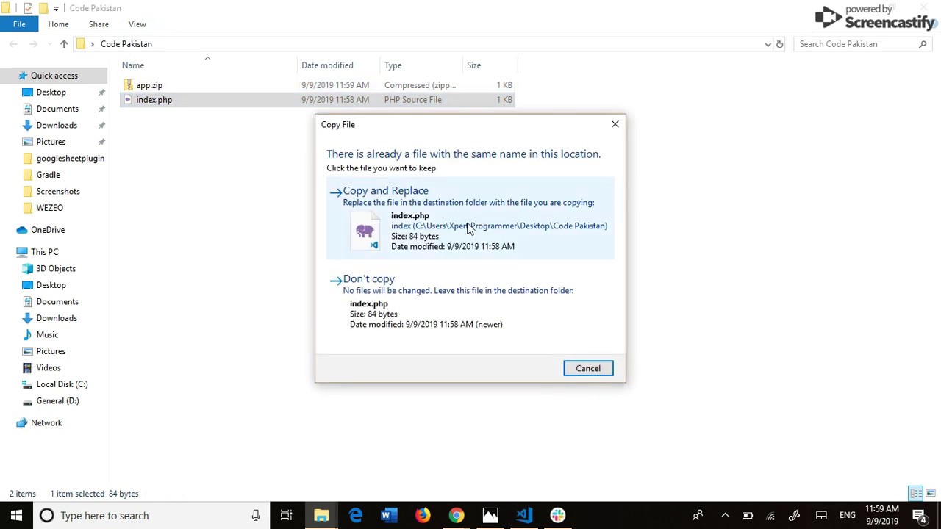Open the File ribbon tab
The height and width of the screenshot is (529, 941).
(x=19, y=24)
